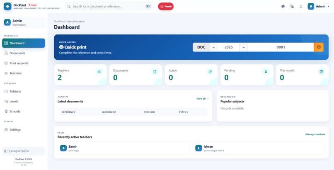The width and height of the screenshot is (334, 170).
Task: Click the REFERENCE column header
Action: (x=68, y=112)
